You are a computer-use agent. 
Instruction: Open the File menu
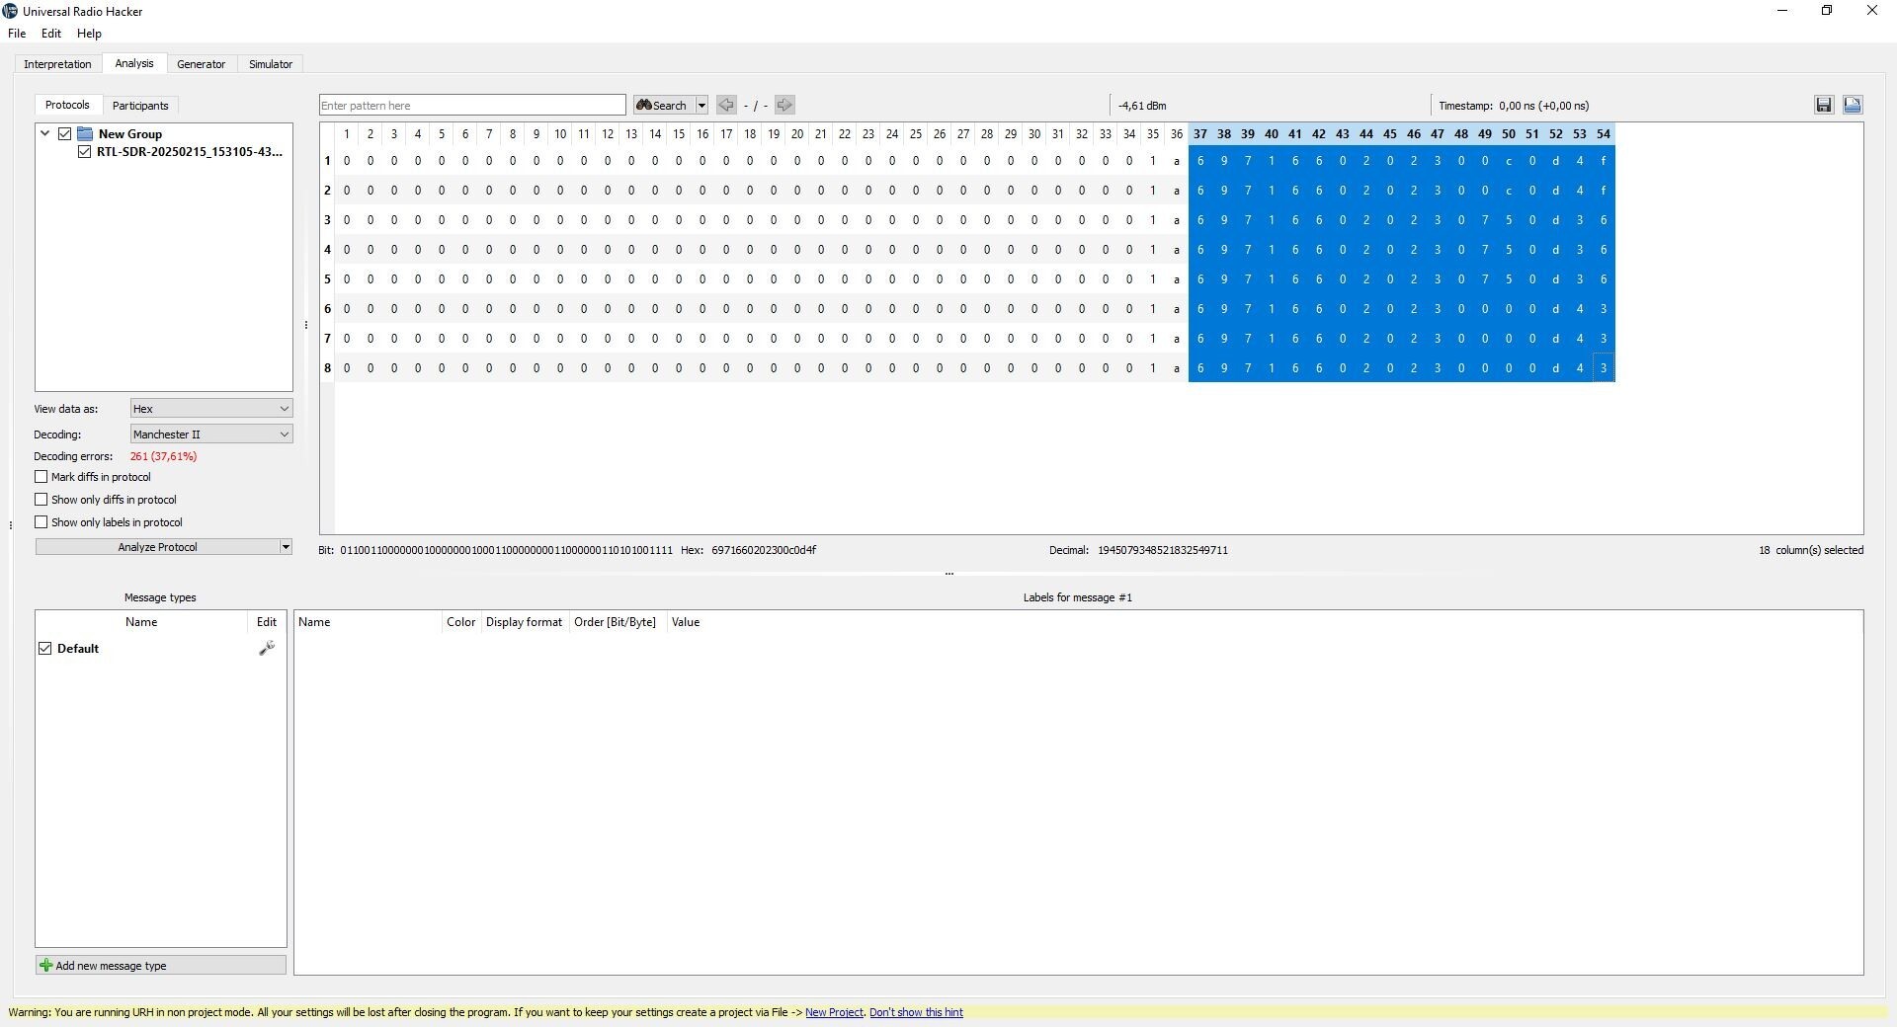(x=17, y=34)
